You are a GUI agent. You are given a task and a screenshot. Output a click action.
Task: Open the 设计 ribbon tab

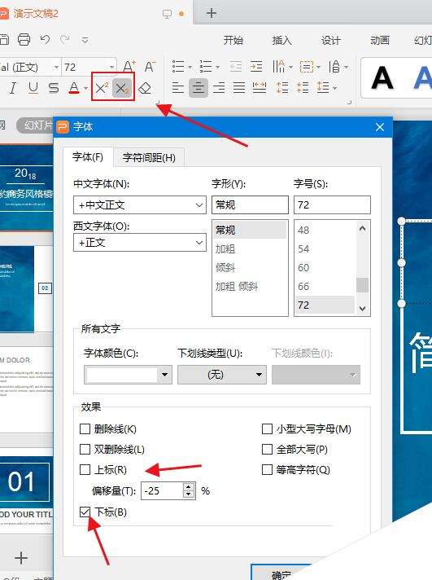coord(331,40)
